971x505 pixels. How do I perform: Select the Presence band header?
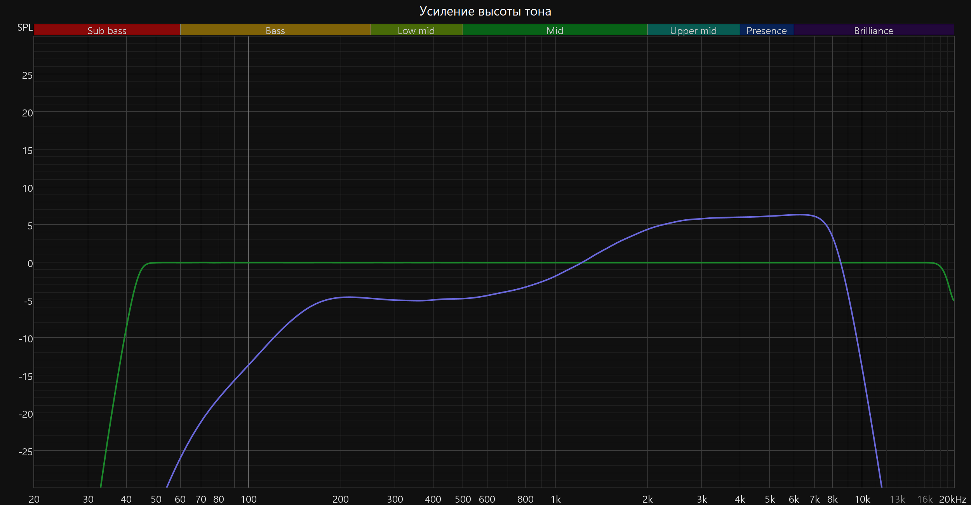click(766, 30)
